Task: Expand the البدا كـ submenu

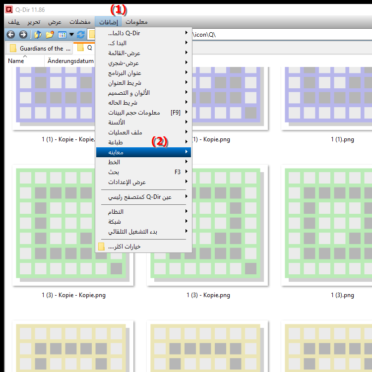Action: pos(143,43)
